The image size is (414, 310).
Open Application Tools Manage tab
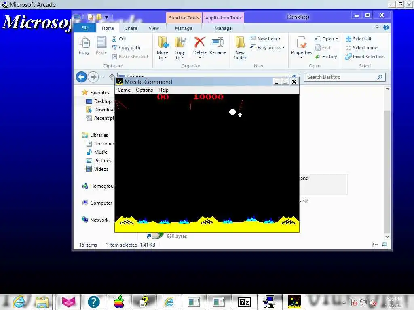click(x=223, y=28)
